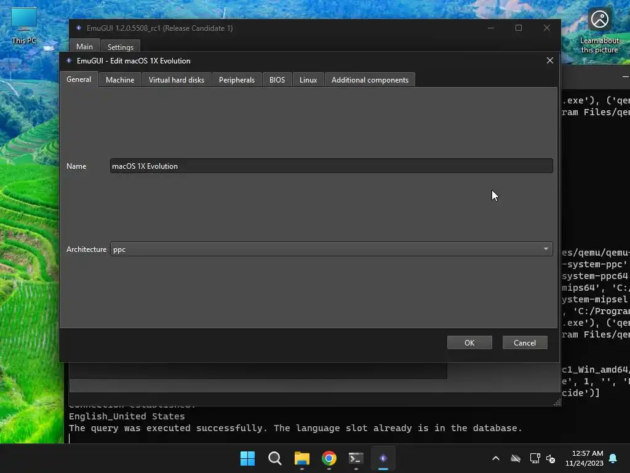Switch to Additional components tab
Viewport: 630px width, 473px height.
[370, 79]
